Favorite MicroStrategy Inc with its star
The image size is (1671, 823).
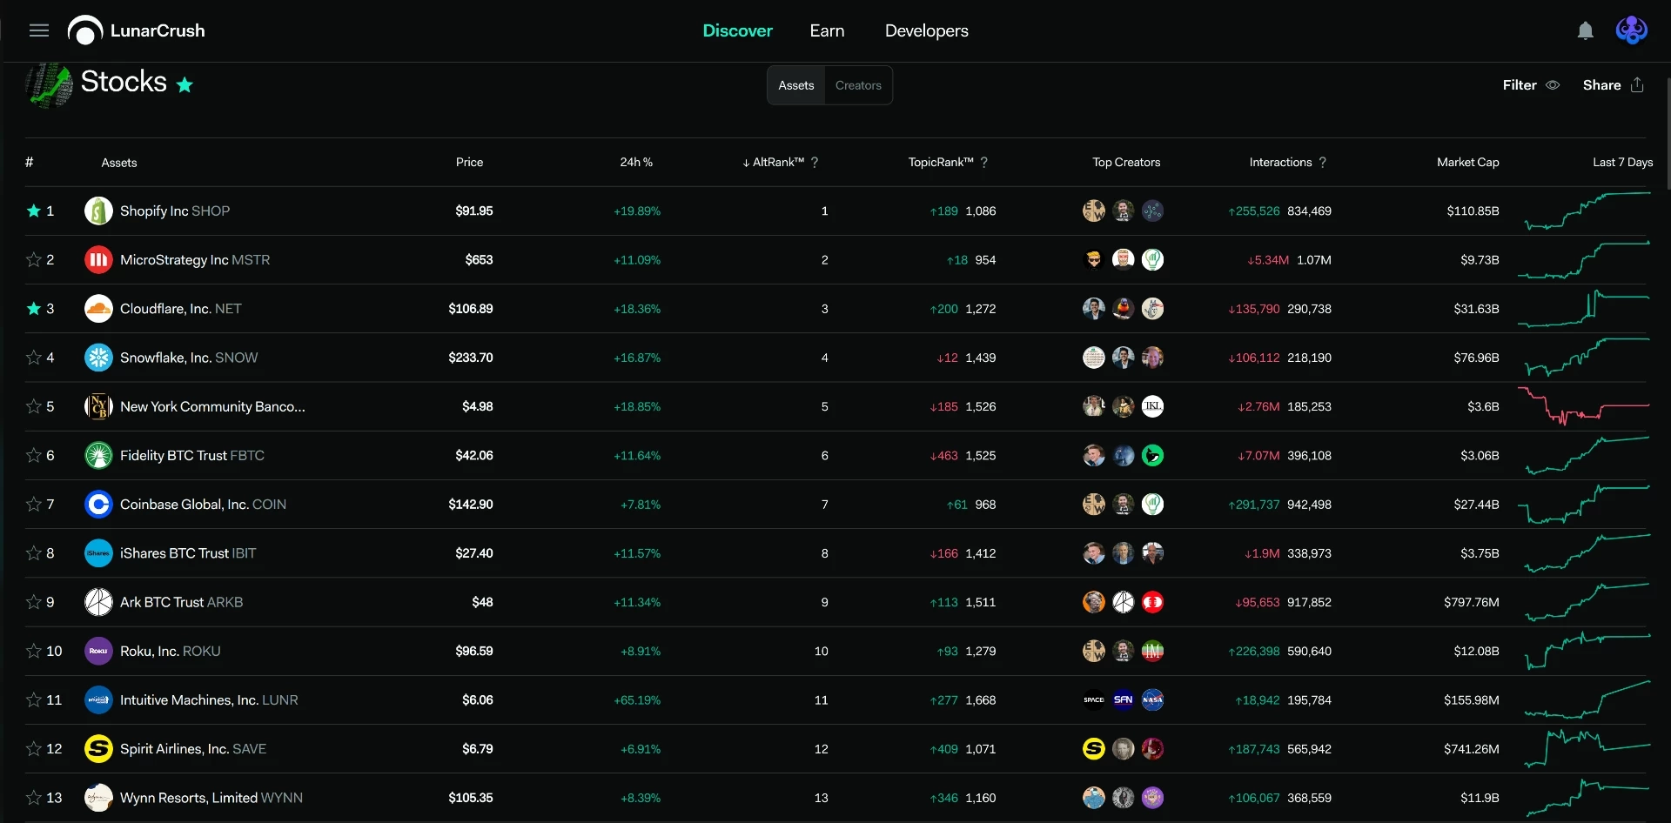tap(34, 260)
